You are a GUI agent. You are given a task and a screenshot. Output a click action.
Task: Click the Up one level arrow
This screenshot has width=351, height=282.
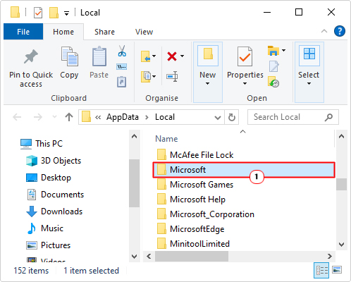(x=69, y=117)
